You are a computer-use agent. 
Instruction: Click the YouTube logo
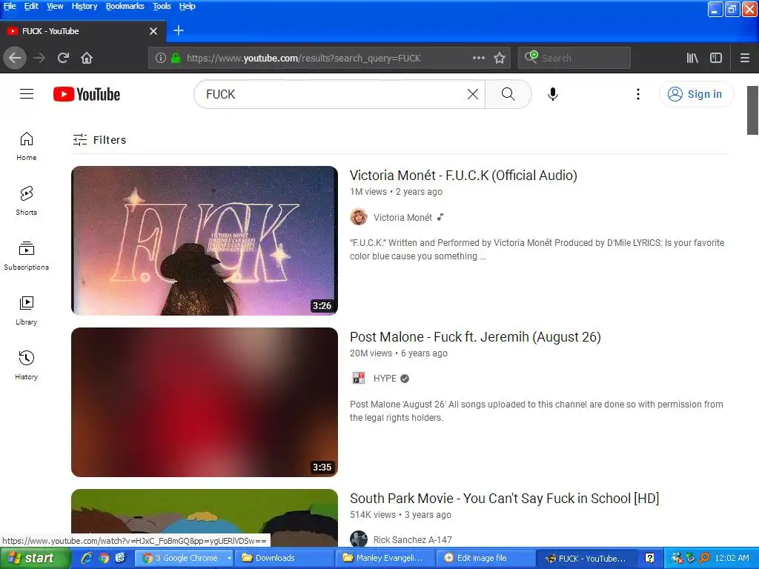click(87, 94)
